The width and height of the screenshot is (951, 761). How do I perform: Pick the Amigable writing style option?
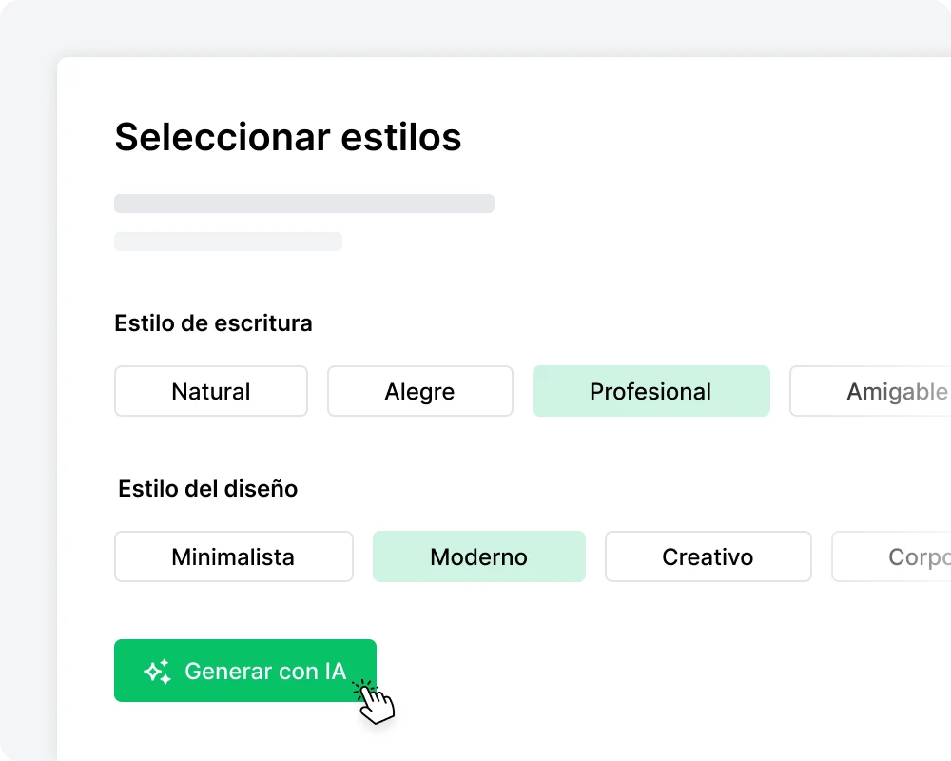pos(896,392)
